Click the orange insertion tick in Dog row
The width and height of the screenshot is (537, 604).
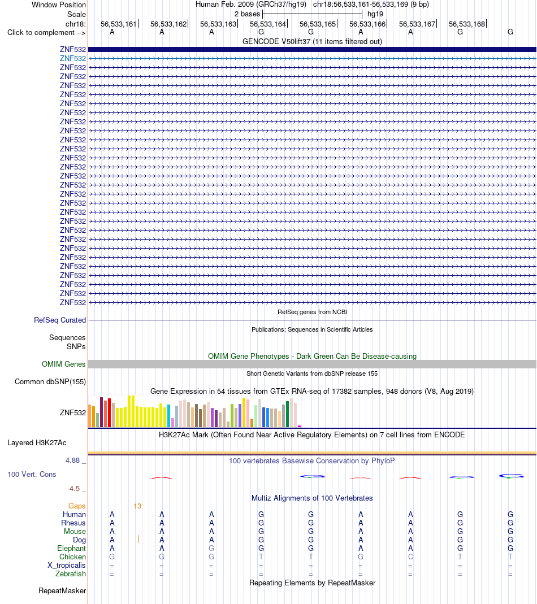pyautogui.click(x=138, y=539)
